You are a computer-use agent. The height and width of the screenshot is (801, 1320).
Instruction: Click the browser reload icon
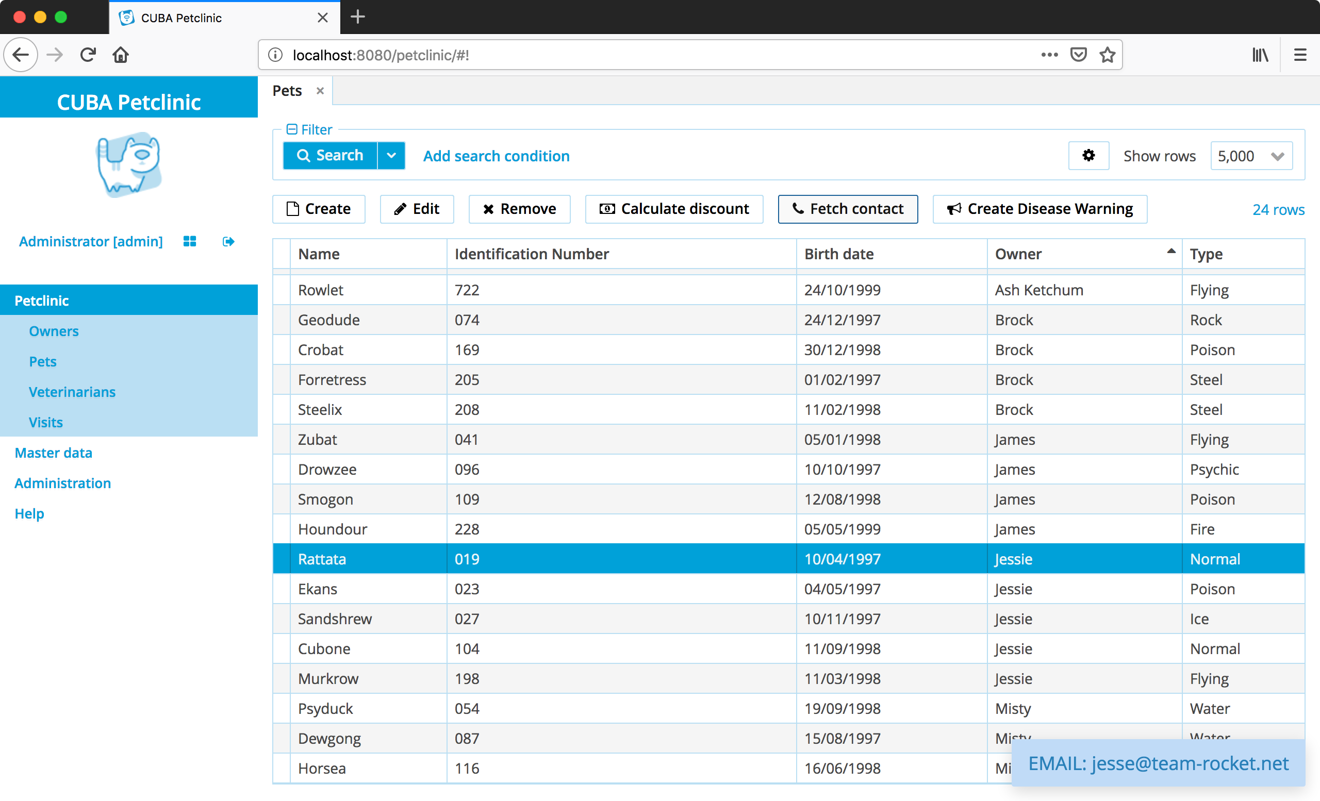pyautogui.click(x=88, y=55)
